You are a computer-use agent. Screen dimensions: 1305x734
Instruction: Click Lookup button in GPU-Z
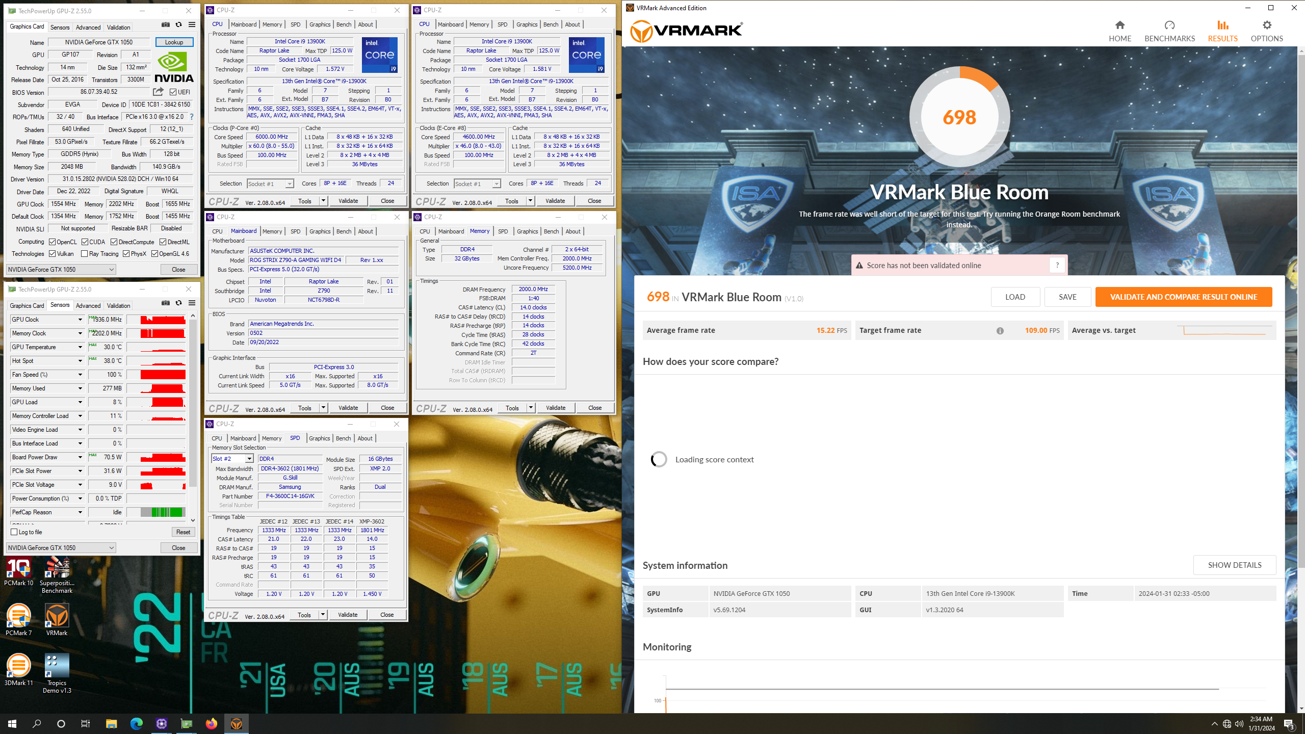coord(174,42)
